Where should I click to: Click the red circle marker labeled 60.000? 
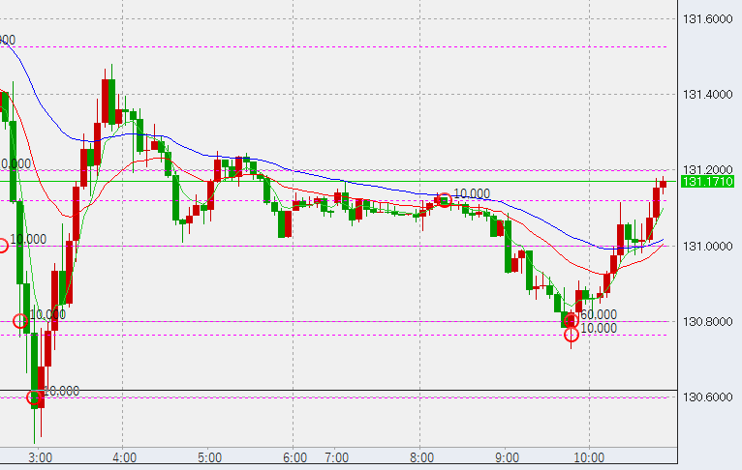(x=572, y=320)
